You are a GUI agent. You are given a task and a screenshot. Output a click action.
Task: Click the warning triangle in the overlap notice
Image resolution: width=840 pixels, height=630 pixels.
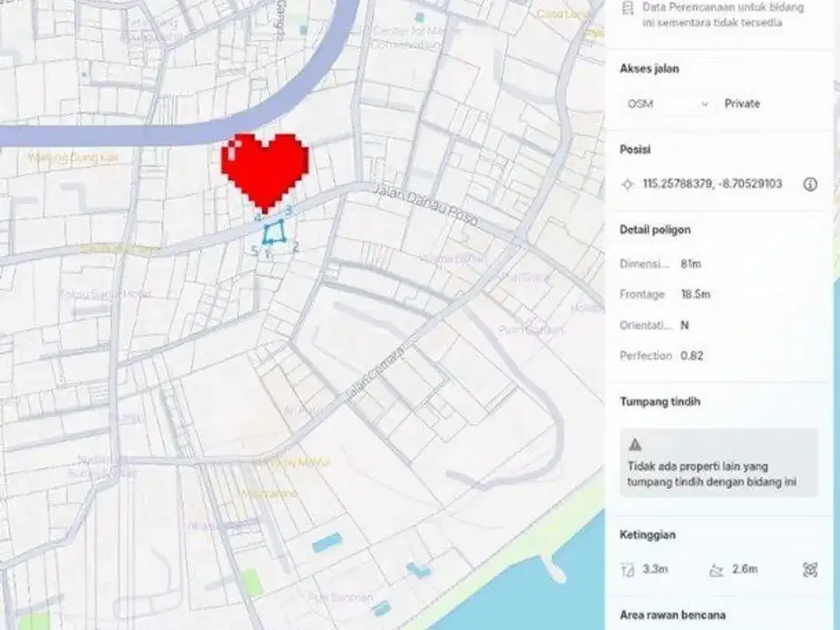(635, 444)
